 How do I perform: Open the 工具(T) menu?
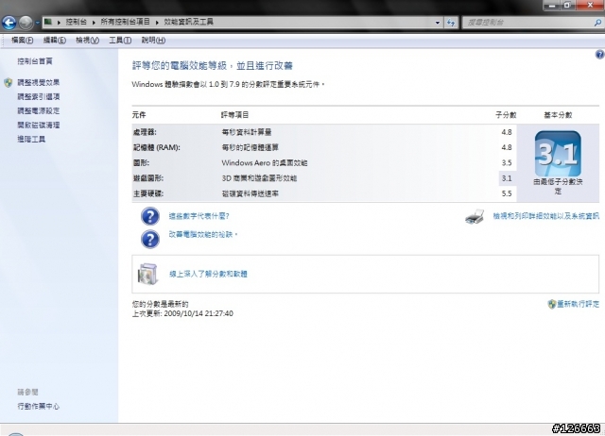tap(120, 40)
